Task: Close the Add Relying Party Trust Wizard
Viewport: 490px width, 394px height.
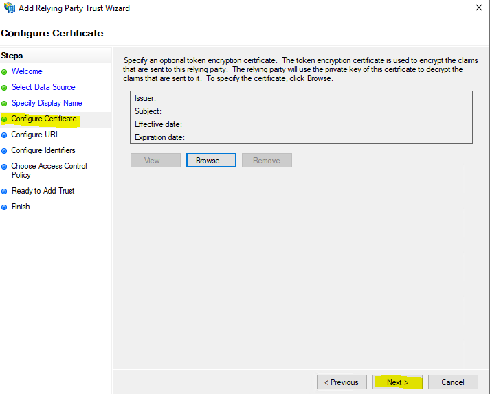Action: tap(479, 8)
